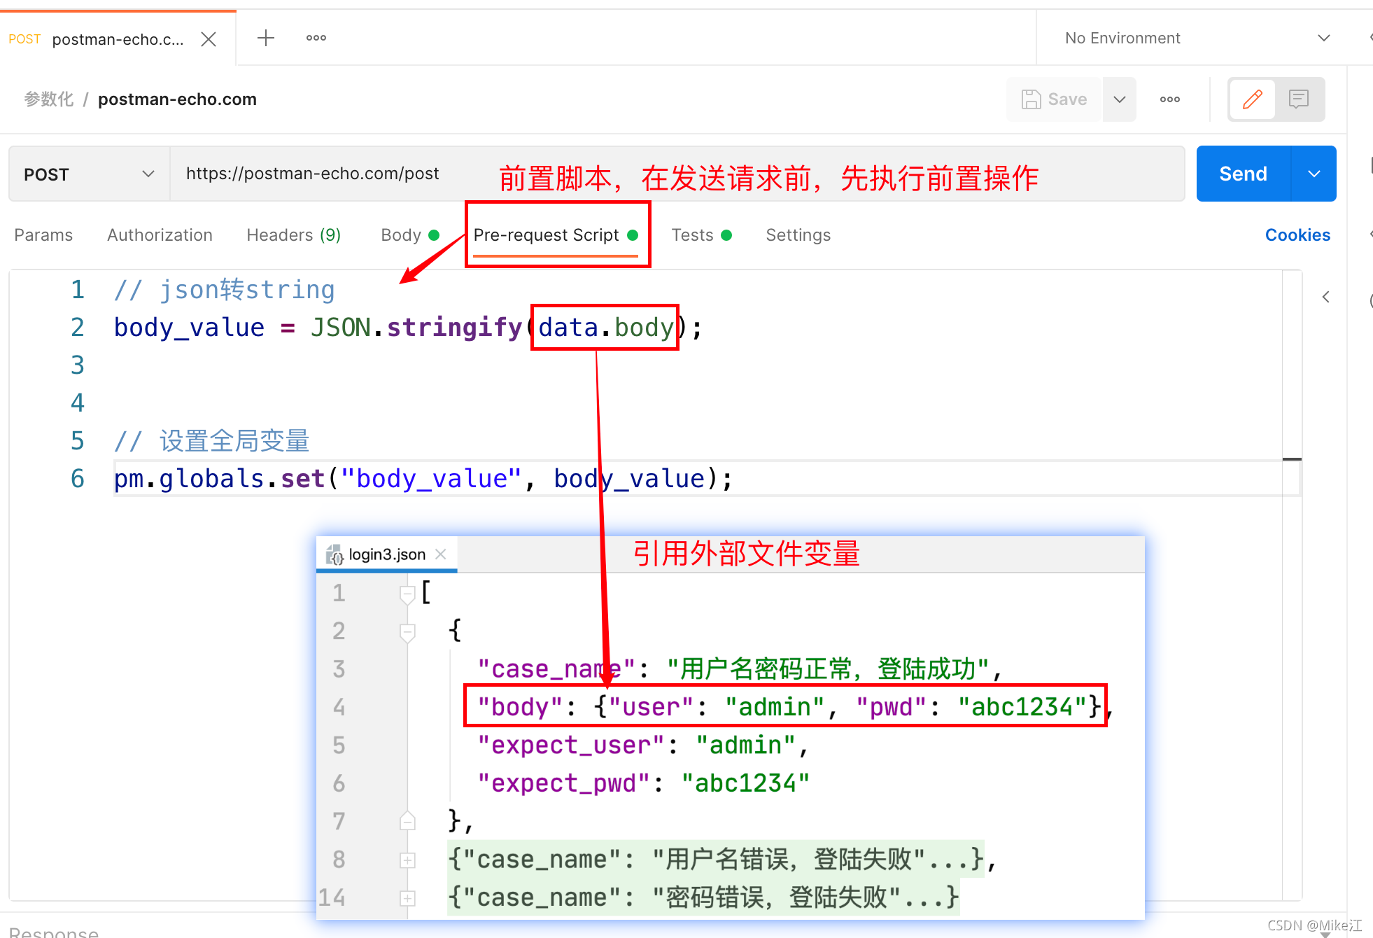Expand the folded '密码错误' object on line 14
This screenshot has width=1373, height=938.
(x=407, y=898)
